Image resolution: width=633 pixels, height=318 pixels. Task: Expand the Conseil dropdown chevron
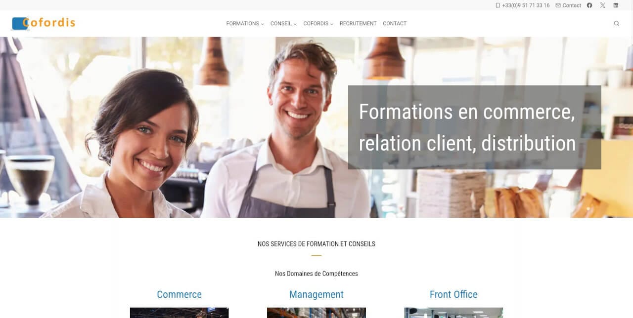pos(295,24)
